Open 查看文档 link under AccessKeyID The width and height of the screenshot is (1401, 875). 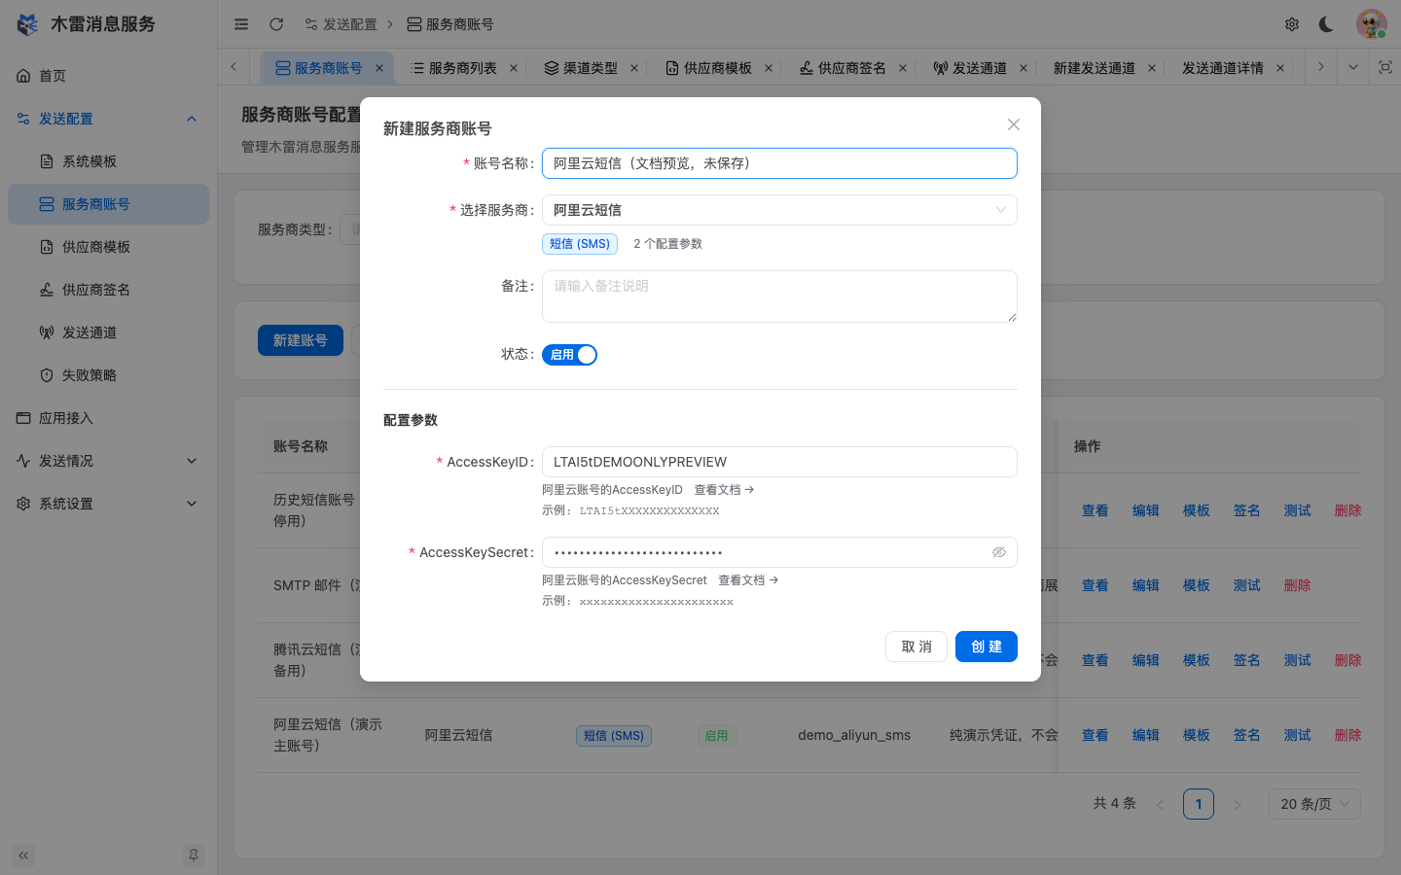[724, 490]
